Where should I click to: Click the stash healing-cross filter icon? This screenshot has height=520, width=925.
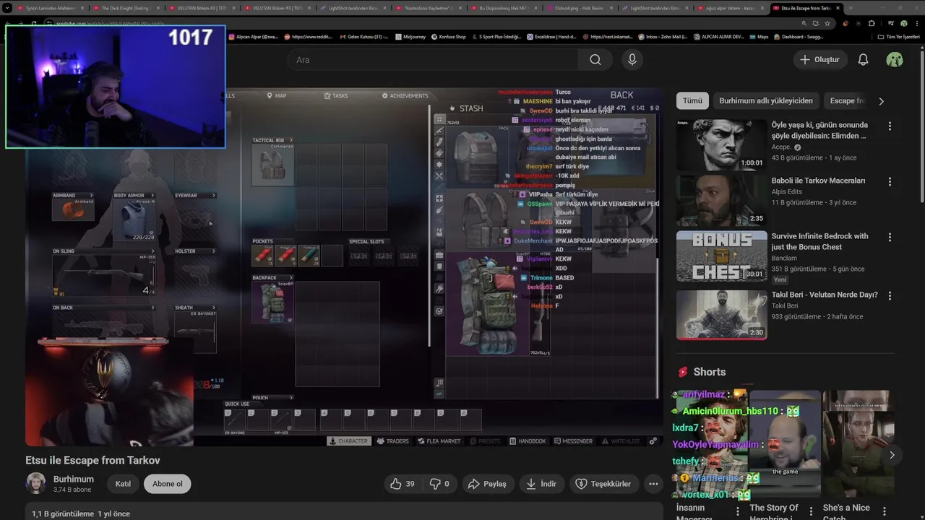(439, 198)
